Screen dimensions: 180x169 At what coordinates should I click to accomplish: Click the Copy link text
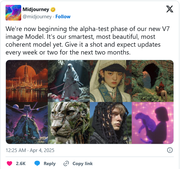pos(82,163)
